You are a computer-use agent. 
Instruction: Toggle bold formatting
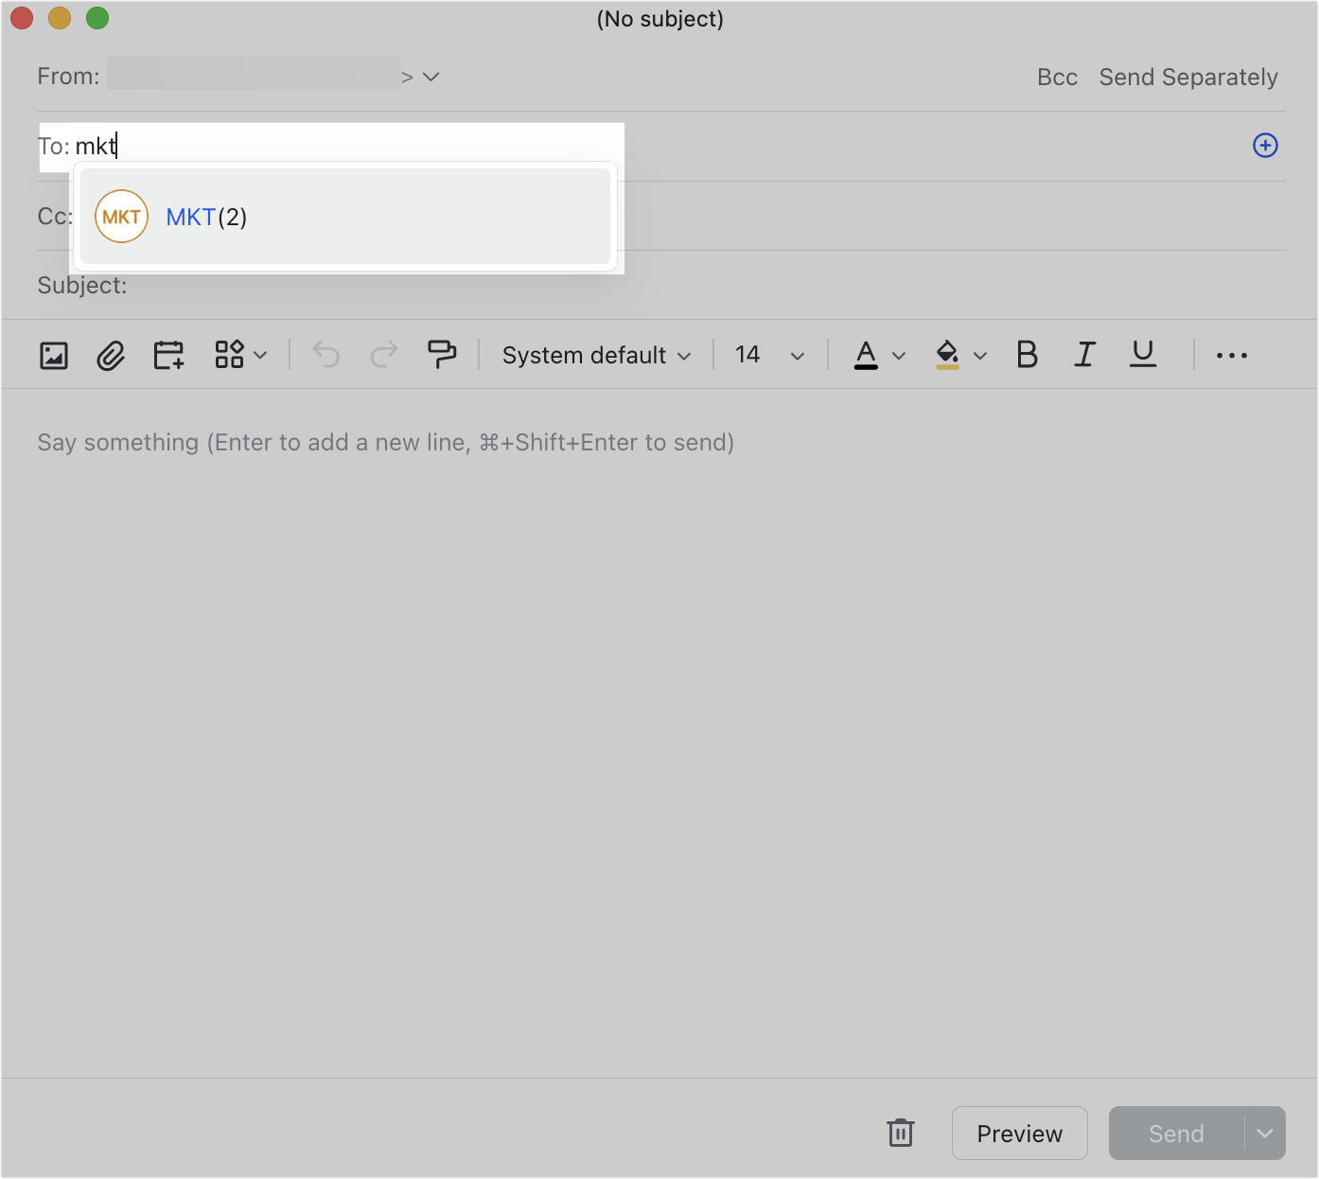coord(1027,355)
